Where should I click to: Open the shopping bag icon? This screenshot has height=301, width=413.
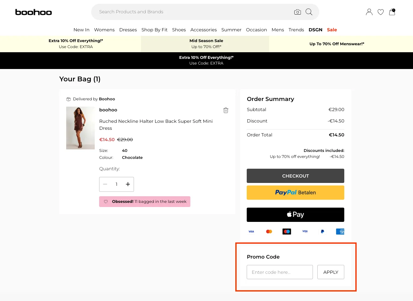pos(392,12)
